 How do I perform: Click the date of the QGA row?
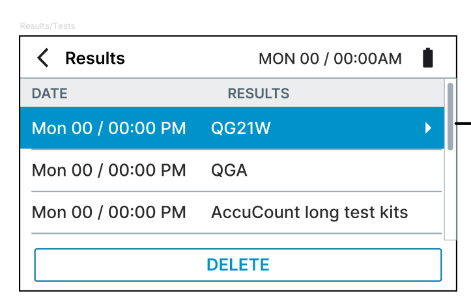point(109,171)
